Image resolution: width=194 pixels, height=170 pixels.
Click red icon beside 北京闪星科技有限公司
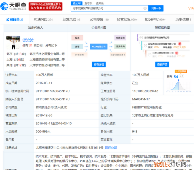tap(177, 53)
